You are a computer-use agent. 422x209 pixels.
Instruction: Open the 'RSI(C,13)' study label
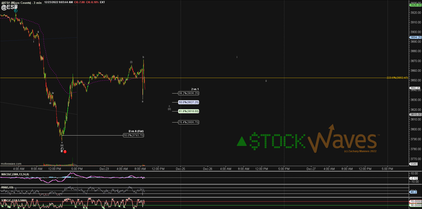7,187
